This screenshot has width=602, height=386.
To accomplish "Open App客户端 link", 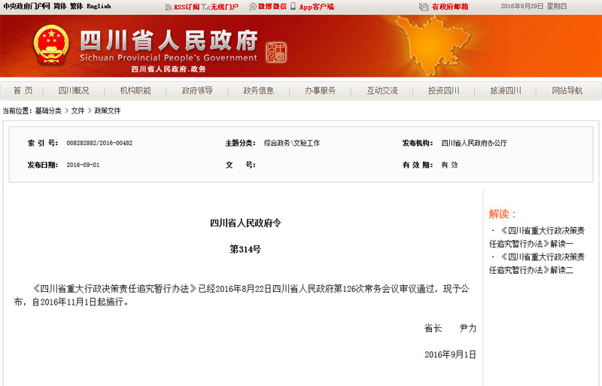I will [316, 7].
